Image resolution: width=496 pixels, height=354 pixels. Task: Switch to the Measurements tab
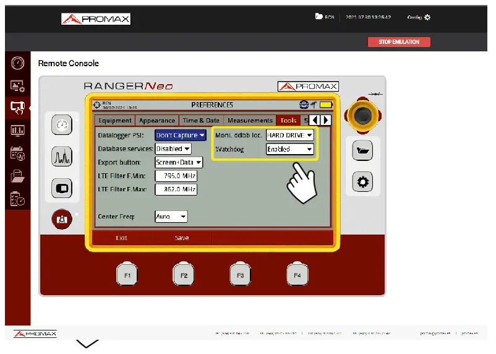250,120
